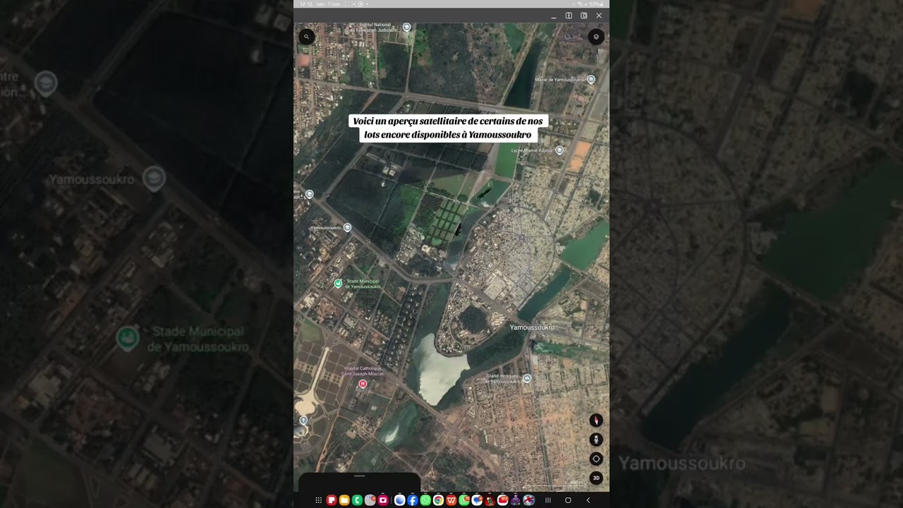
Task: Click the Stade Municipal de Yamoussoukro label
Action: pos(363,284)
